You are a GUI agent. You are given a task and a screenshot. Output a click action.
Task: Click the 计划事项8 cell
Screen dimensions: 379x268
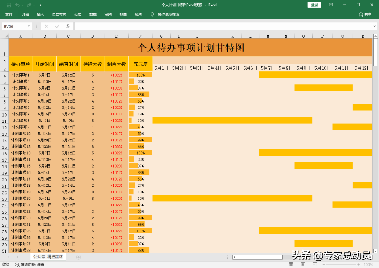21,120
